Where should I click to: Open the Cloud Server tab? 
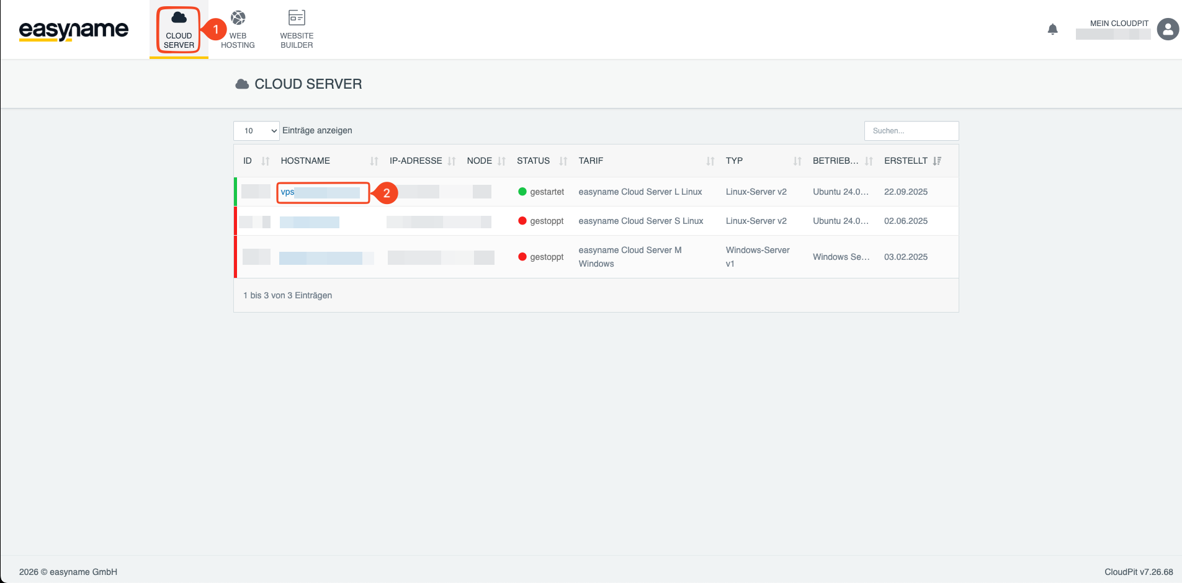(x=179, y=30)
